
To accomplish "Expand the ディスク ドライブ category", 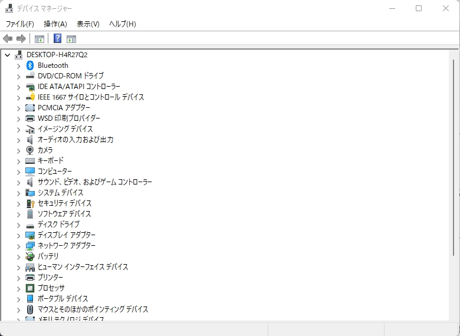I will 18,225.
